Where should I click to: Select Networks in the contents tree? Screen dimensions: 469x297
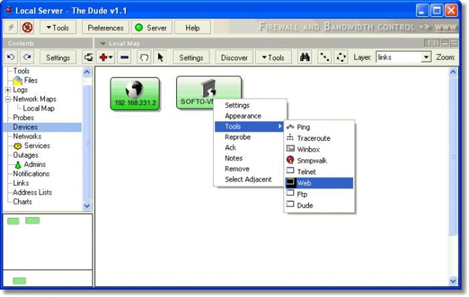(x=27, y=137)
